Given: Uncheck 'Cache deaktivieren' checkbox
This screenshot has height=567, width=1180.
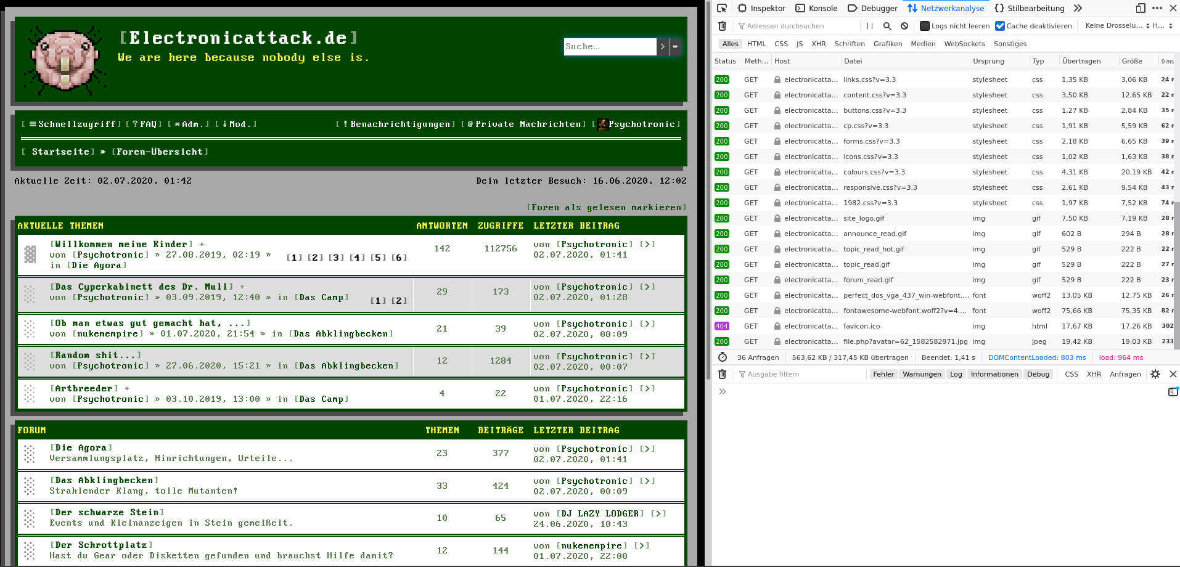Looking at the screenshot, I should [1000, 26].
